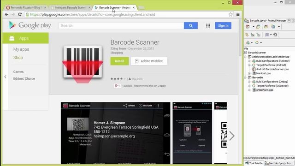Viewport: 295px width, 166px height.
Task: Switch to Tool Palette tab
Action: coord(254,163)
